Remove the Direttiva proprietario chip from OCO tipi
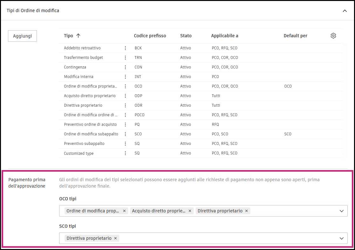This screenshot has width=355, height=250. click(x=247, y=211)
